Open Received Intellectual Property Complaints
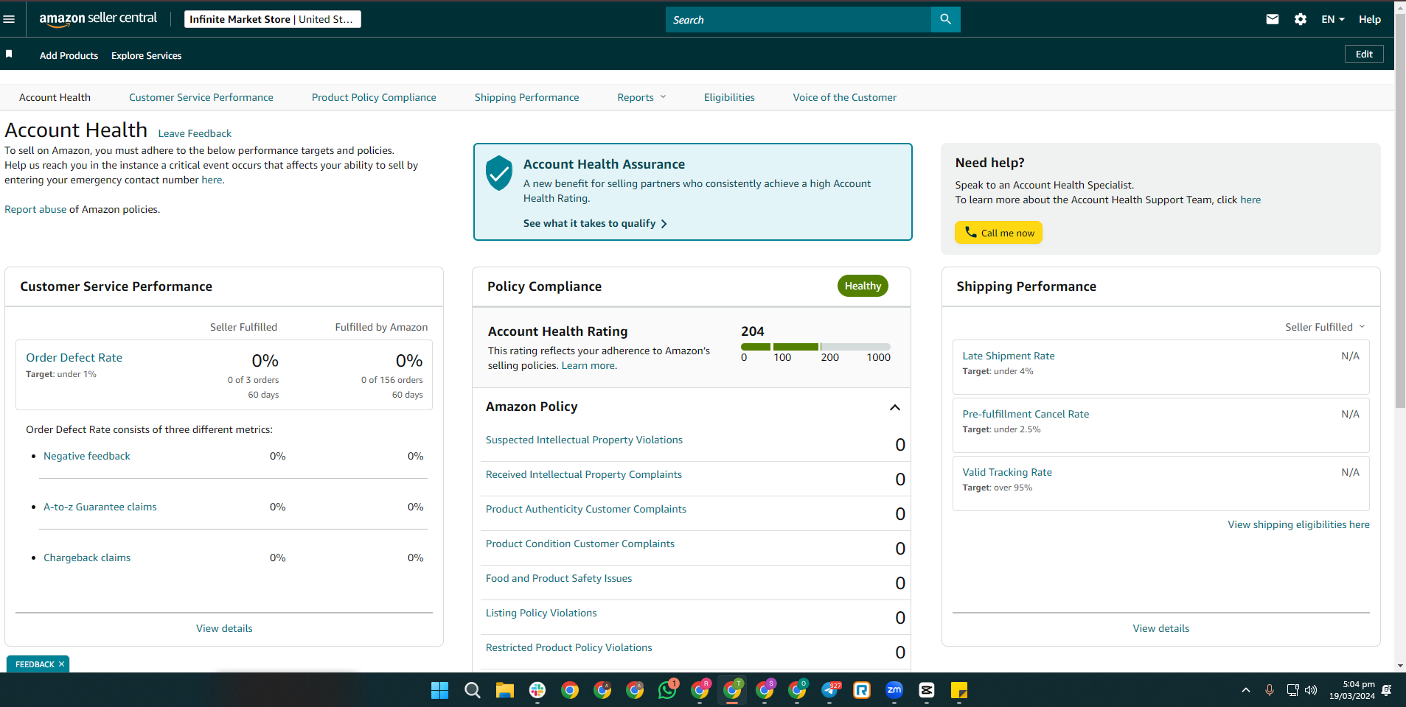Screen dimensions: 1406x707 584,474
